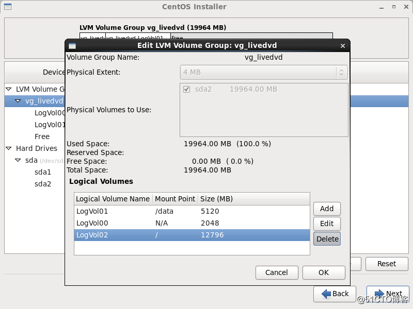The width and height of the screenshot is (413, 309).
Task: Collapse the Hard Drives tree node
Action: [9, 148]
